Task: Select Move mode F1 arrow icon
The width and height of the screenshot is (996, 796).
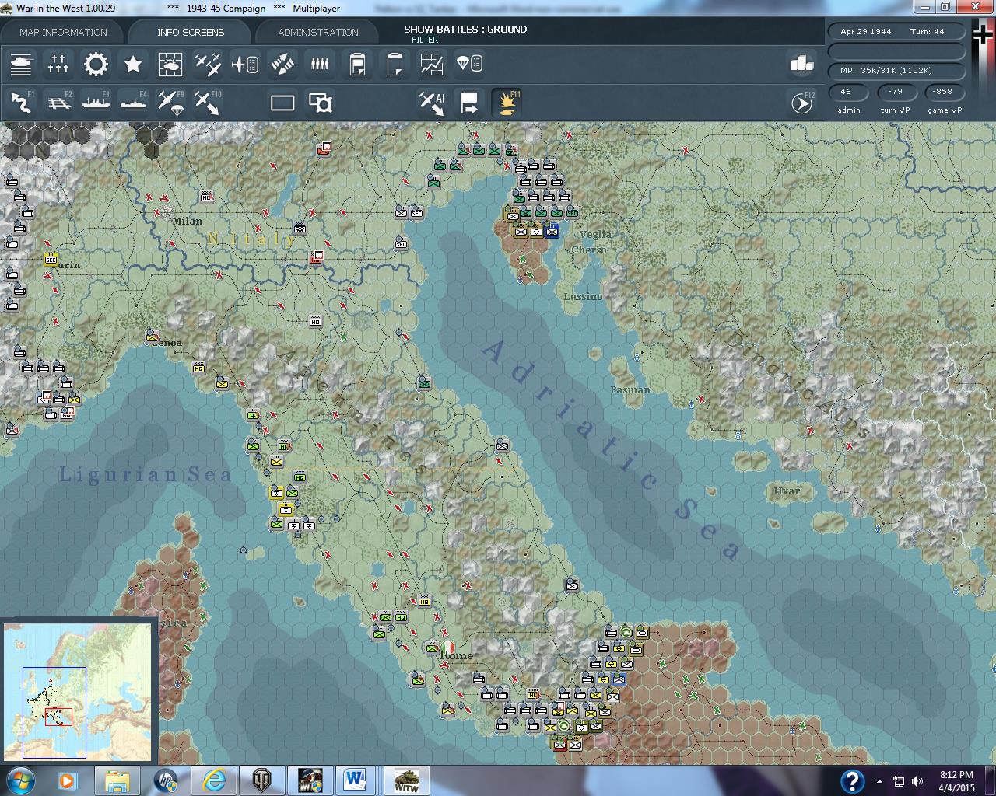Action: click(x=21, y=103)
